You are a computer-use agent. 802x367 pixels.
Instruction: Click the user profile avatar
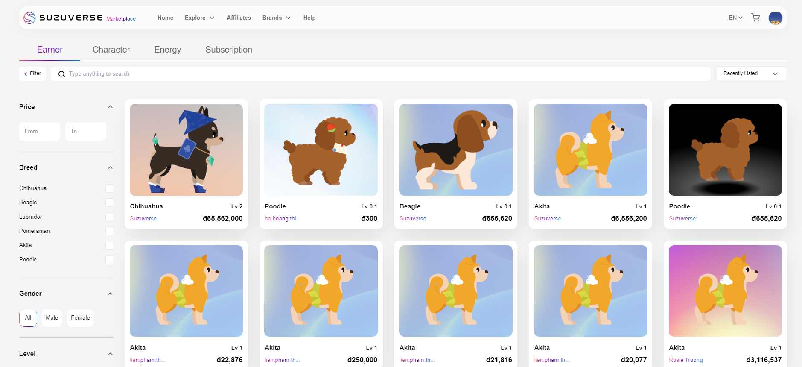coord(775,18)
